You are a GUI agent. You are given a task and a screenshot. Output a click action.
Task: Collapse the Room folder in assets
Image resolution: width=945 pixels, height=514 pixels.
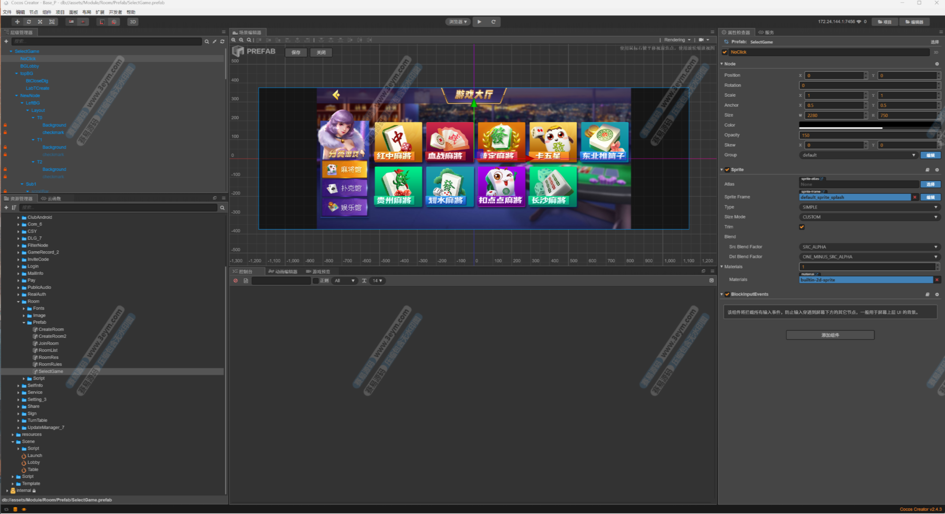coord(18,301)
